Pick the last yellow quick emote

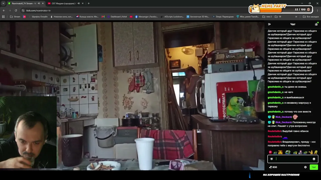point(315,152)
